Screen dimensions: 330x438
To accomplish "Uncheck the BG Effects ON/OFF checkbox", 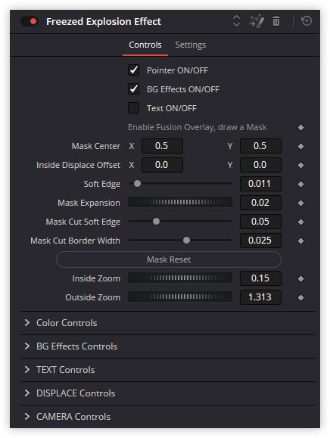I will click(x=133, y=89).
